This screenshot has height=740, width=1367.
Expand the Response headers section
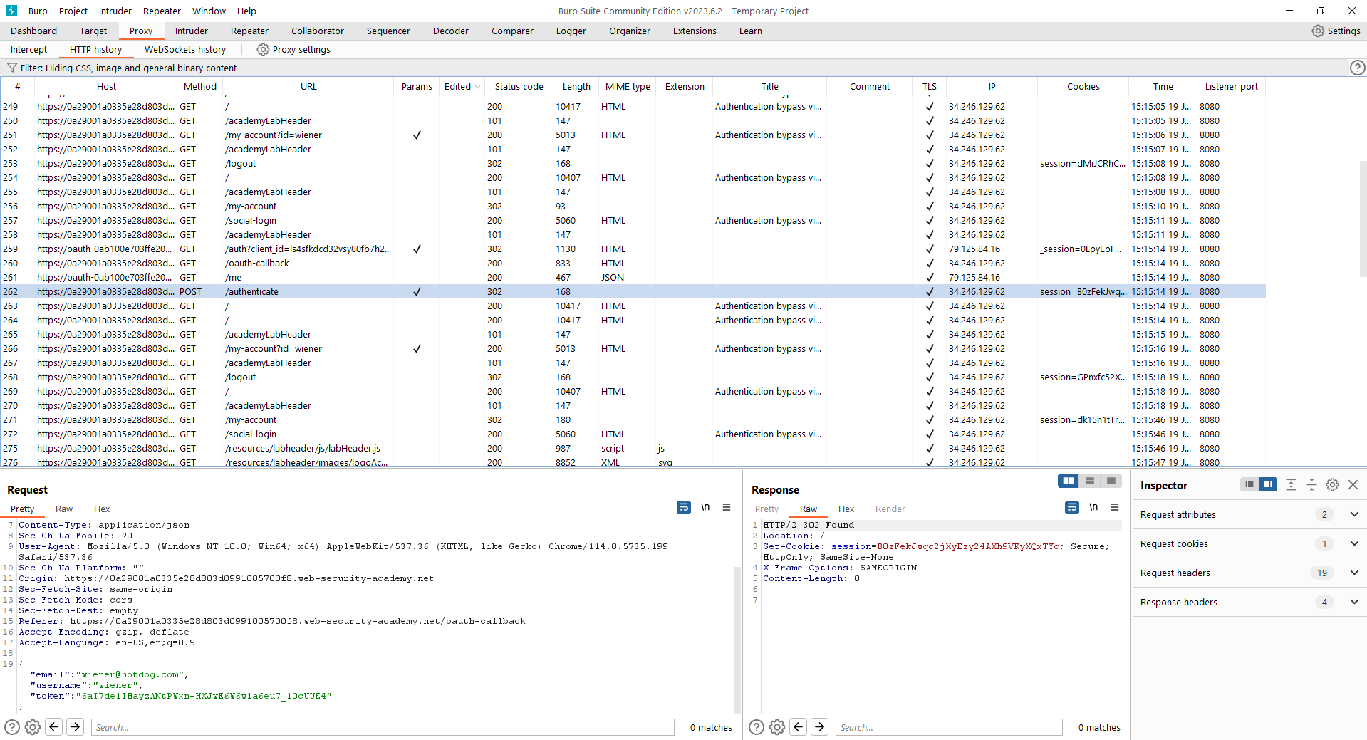[x=1353, y=602]
